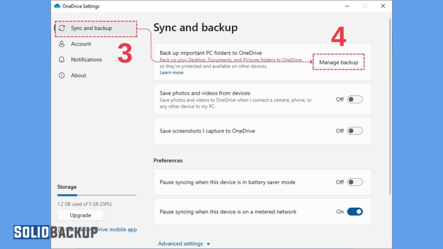Click the About info icon
Screen dimensions: 443x249
click(61, 75)
